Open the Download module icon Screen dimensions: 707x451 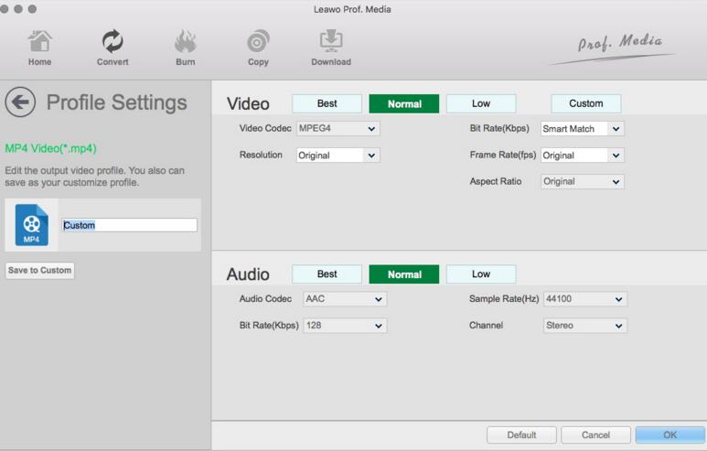point(330,42)
